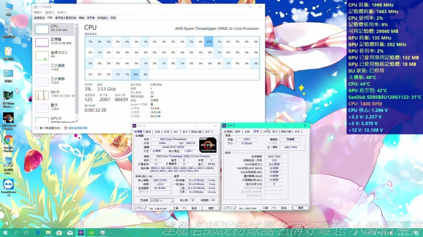Viewport: 423px width, 237px height.
Task: Open 主板 tab in left CPU-Z window
Action: (157, 132)
